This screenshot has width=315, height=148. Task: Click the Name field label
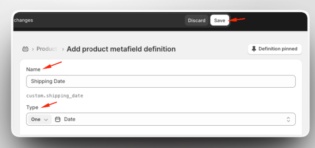click(x=33, y=69)
